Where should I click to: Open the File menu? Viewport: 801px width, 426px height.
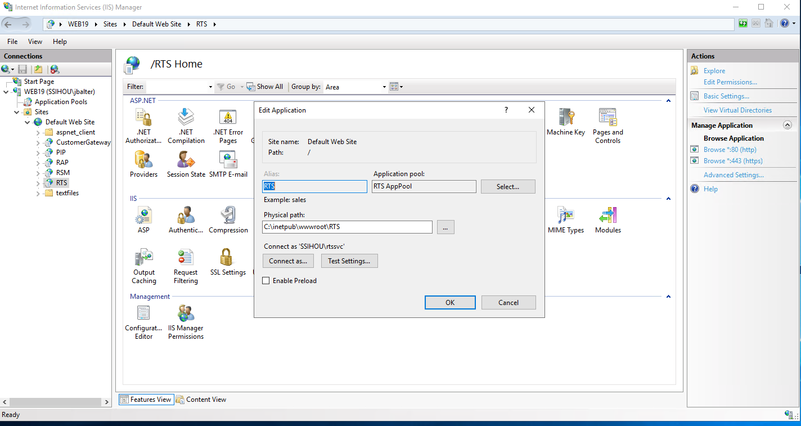12,42
